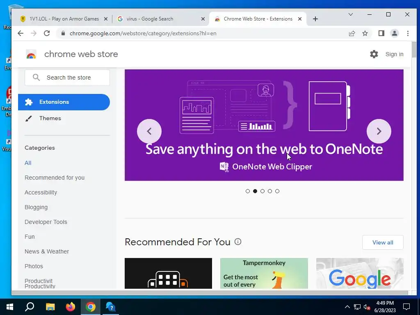Close the Chrome Web Store tab
The width and height of the screenshot is (420, 315).
tap(300, 19)
